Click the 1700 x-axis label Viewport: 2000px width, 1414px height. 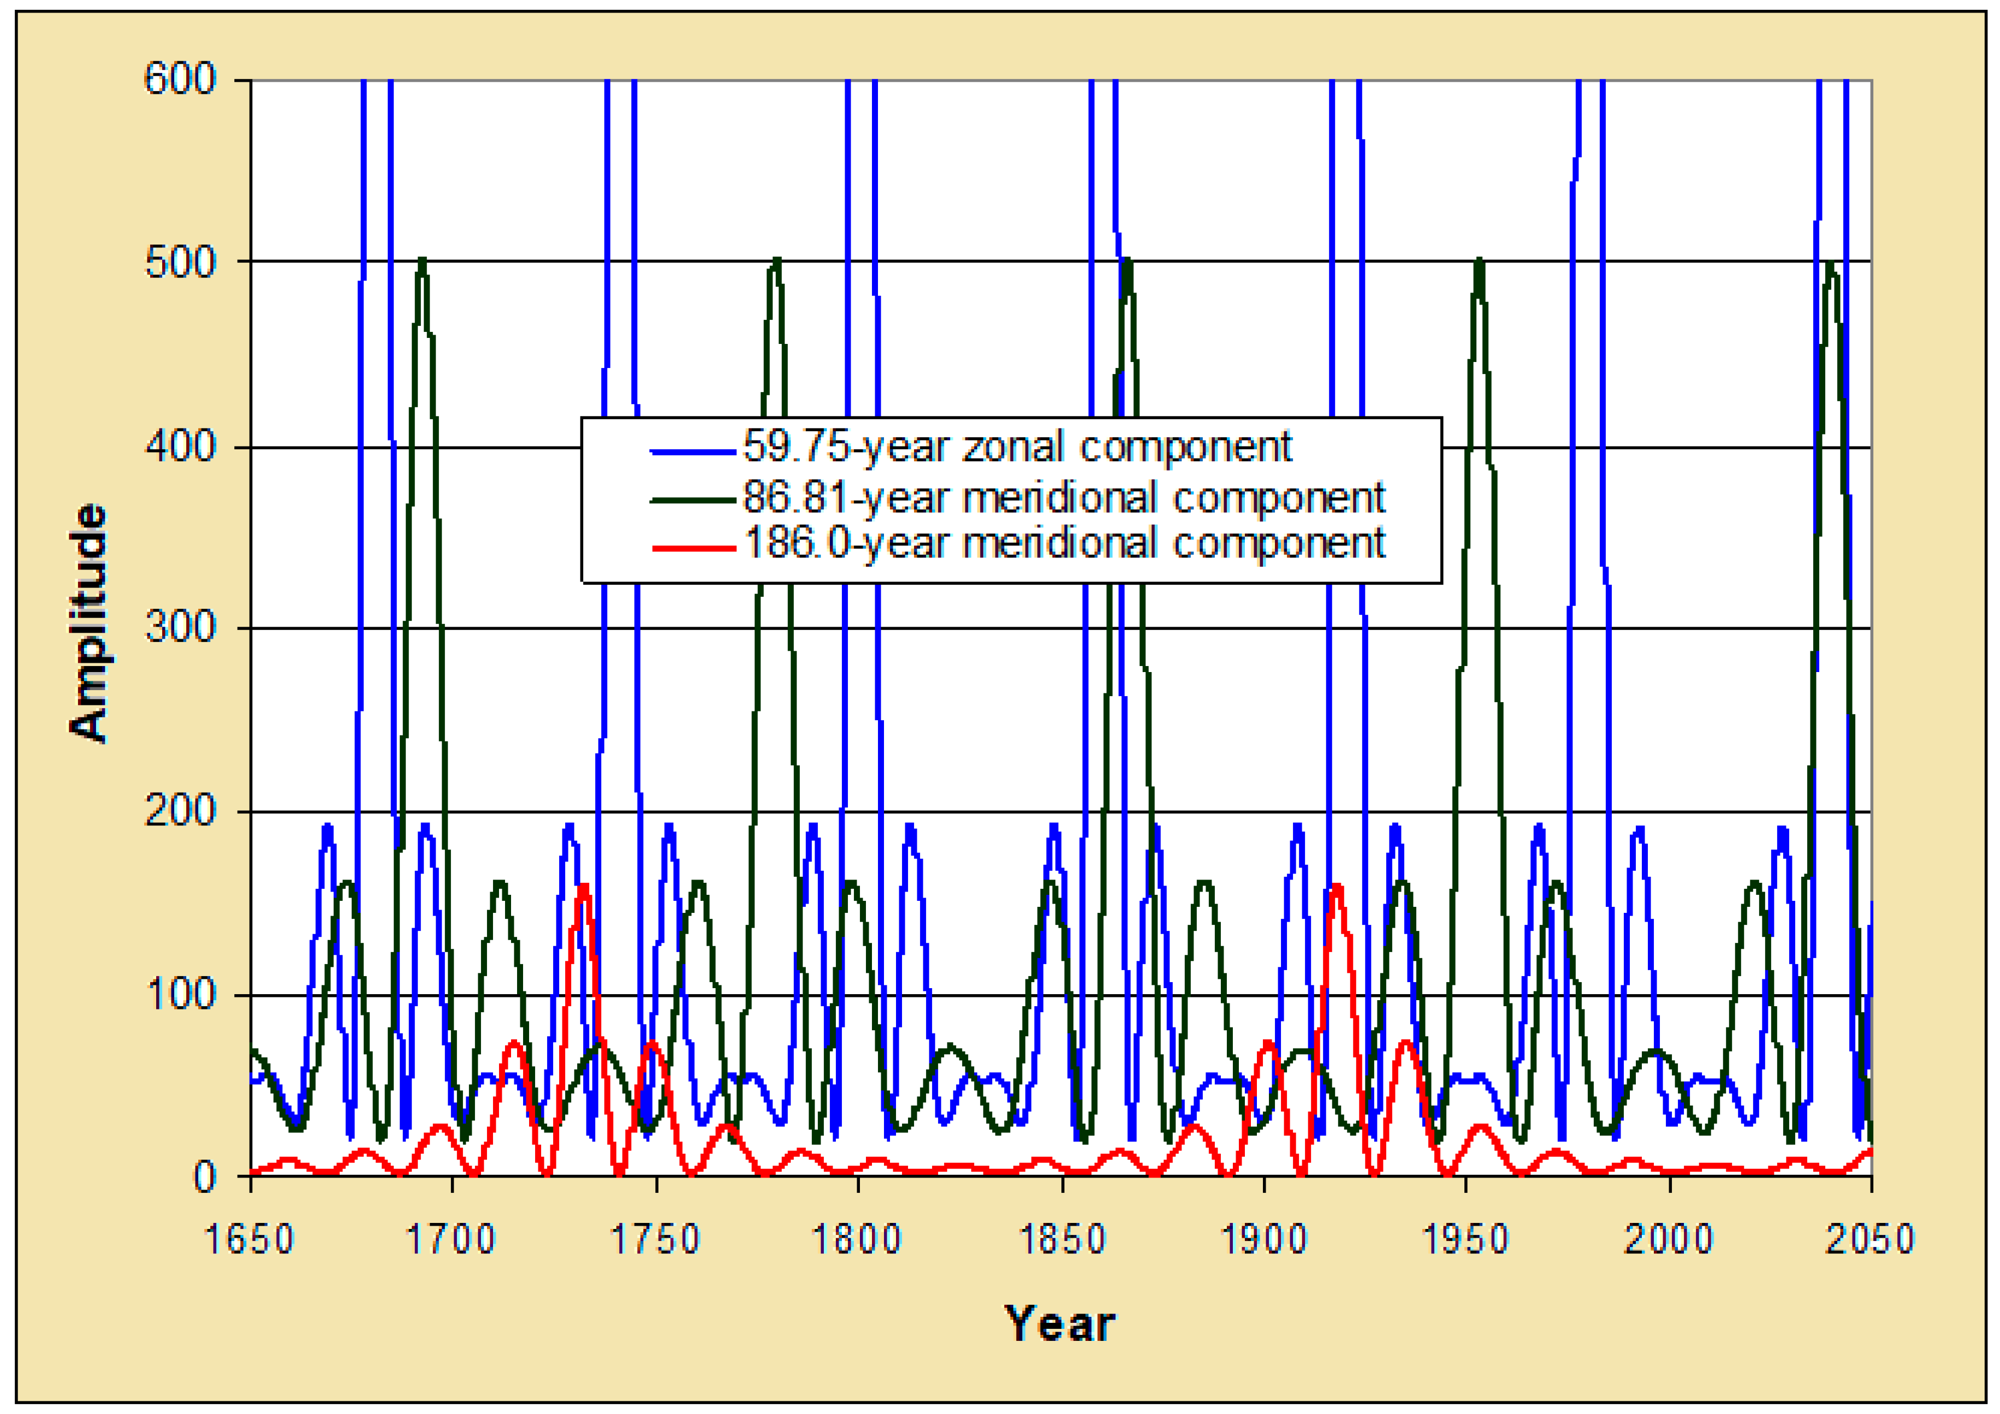pos(451,1239)
